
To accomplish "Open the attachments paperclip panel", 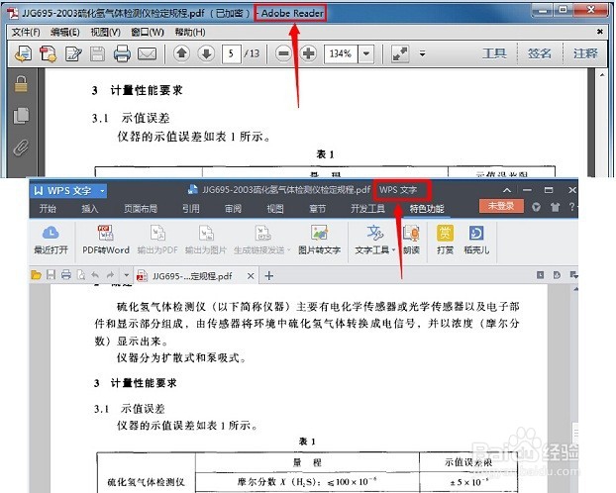I will [21, 148].
